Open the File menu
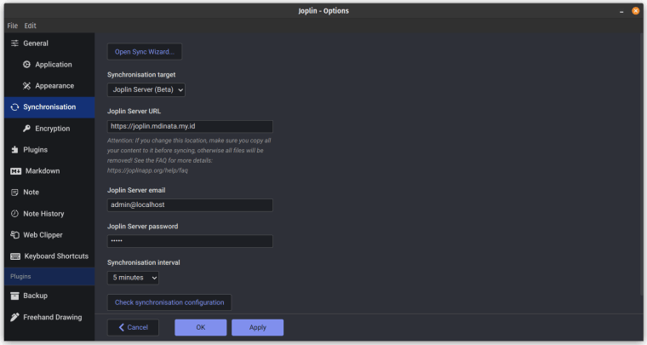647x345 pixels. [13, 26]
